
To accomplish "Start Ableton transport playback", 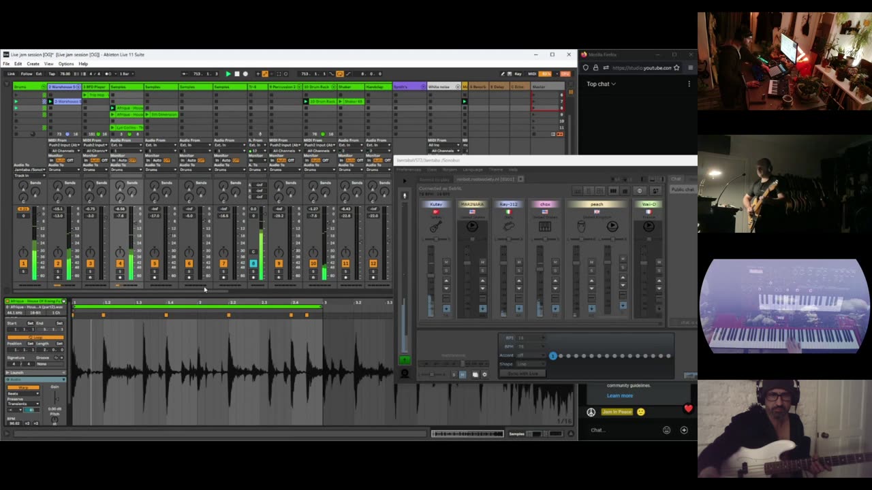I will click(228, 73).
